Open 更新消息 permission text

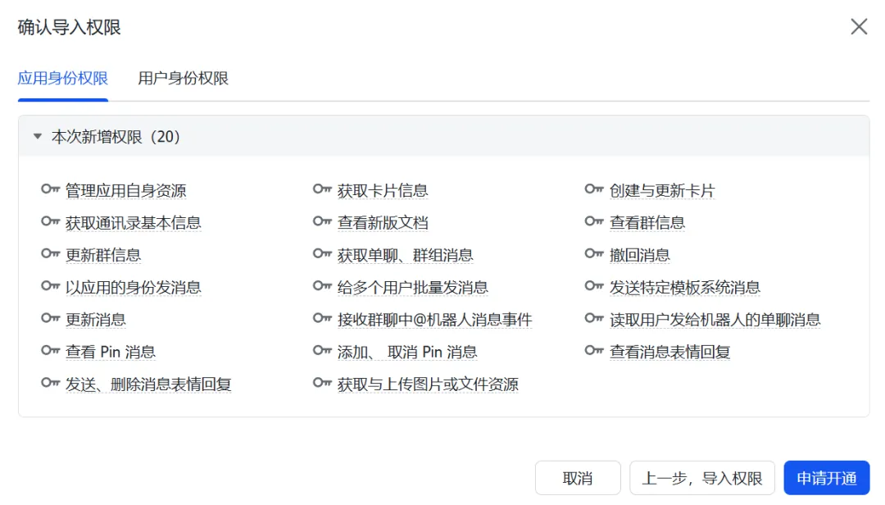click(95, 319)
